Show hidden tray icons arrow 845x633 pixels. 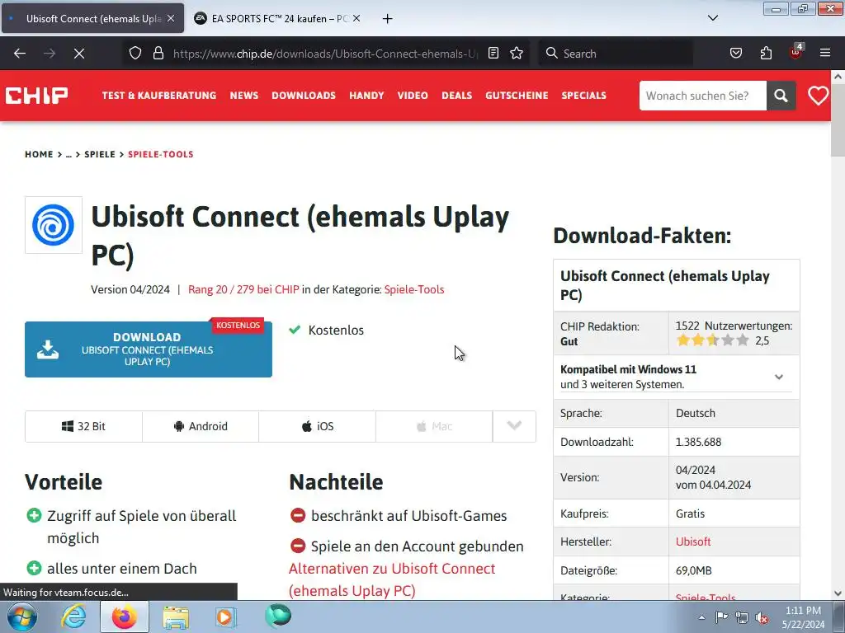pos(701,617)
